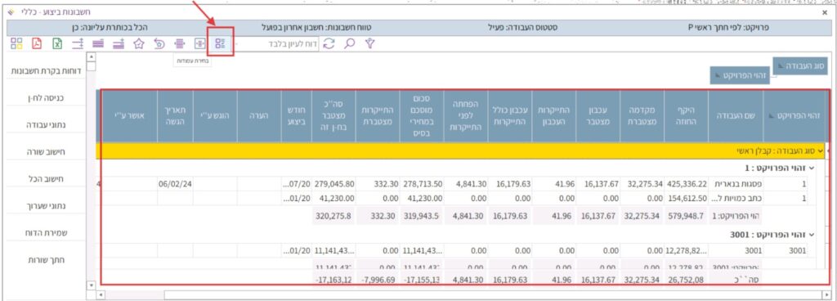The height and width of the screenshot is (301, 837).
Task: Open דוחות בקרת חשבונות side menu item
Action: pos(46,71)
